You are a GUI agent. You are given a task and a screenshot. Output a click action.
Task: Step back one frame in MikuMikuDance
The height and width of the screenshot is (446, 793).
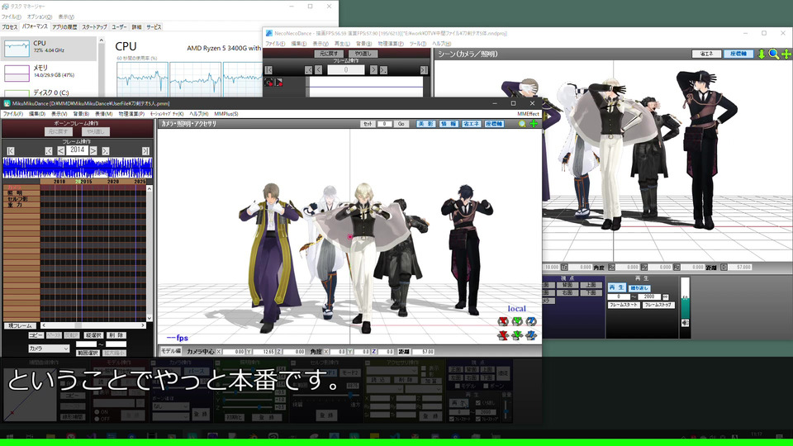60,150
